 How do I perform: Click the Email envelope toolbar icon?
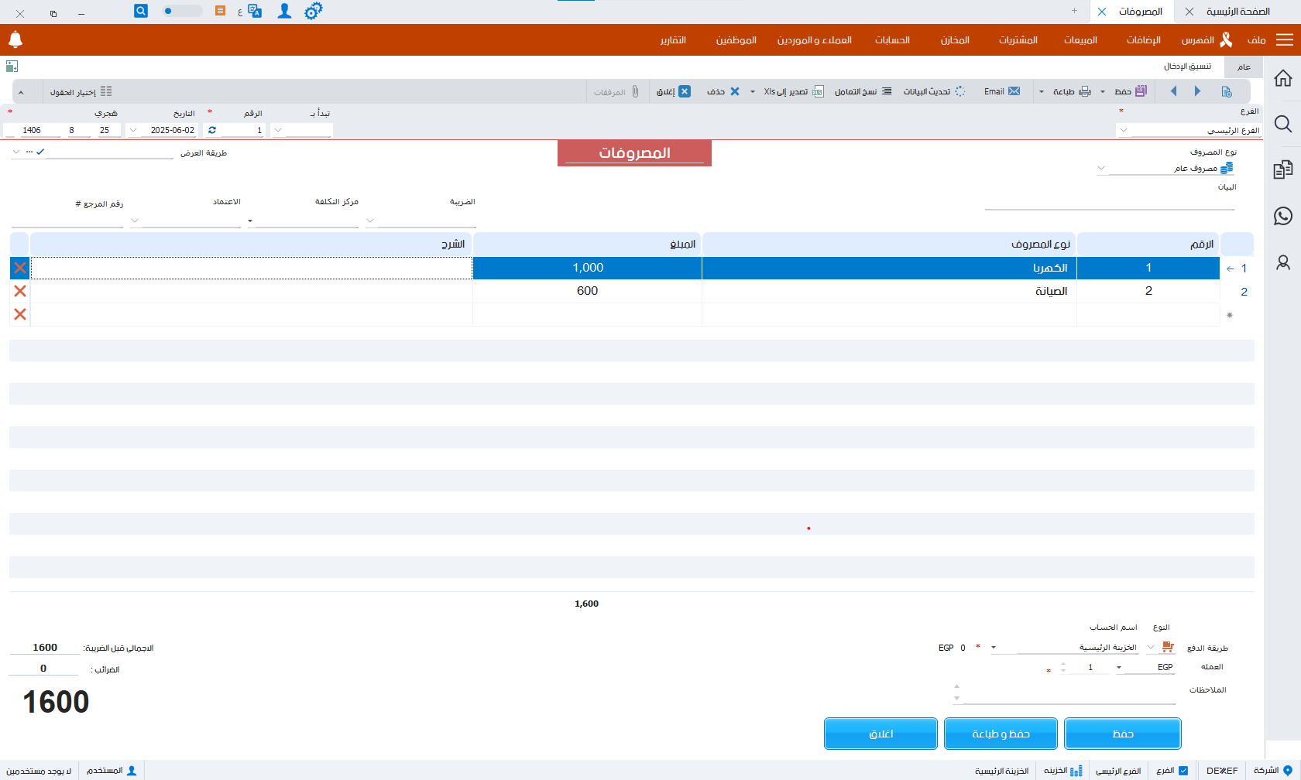(x=1014, y=91)
